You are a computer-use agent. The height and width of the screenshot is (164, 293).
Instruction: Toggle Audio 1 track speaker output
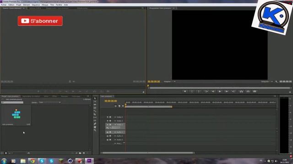pos(108,132)
